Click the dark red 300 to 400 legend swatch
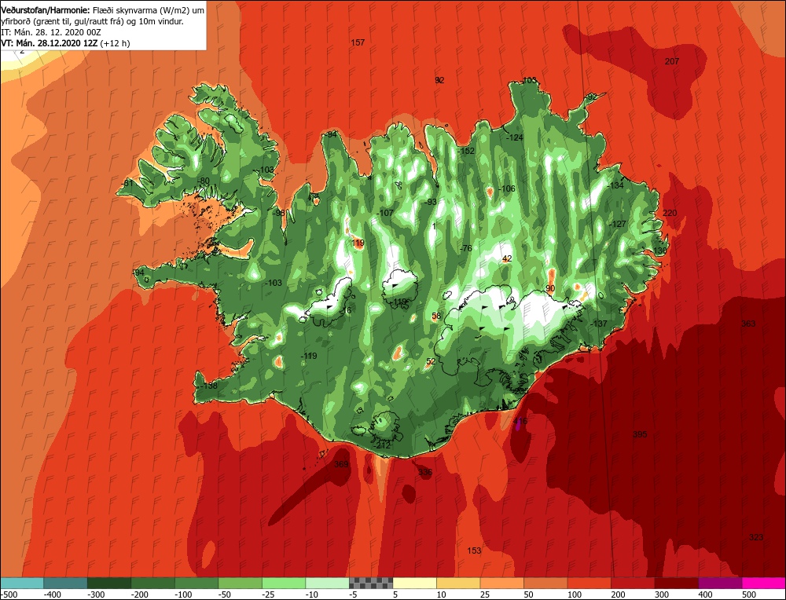The image size is (786, 600). click(677, 583)
